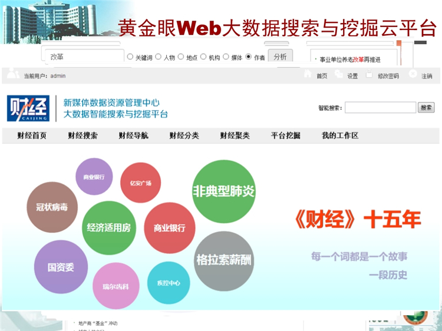Click the 注销 link
Image resolution: width=442 pixels, height=331 pixels.
click(427, 76)
